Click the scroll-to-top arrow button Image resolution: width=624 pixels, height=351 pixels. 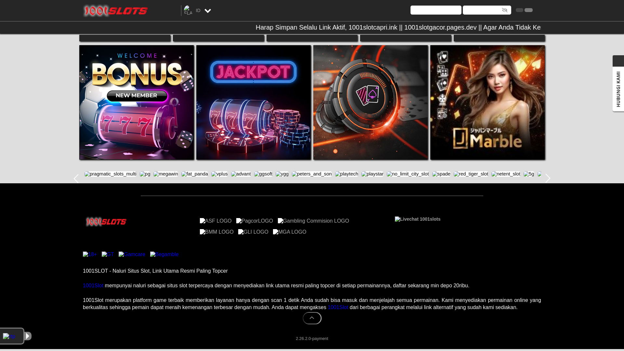pos(312,318)
